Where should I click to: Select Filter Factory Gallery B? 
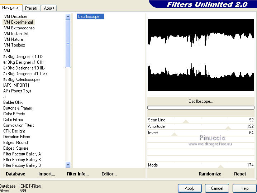click(22, 160)
